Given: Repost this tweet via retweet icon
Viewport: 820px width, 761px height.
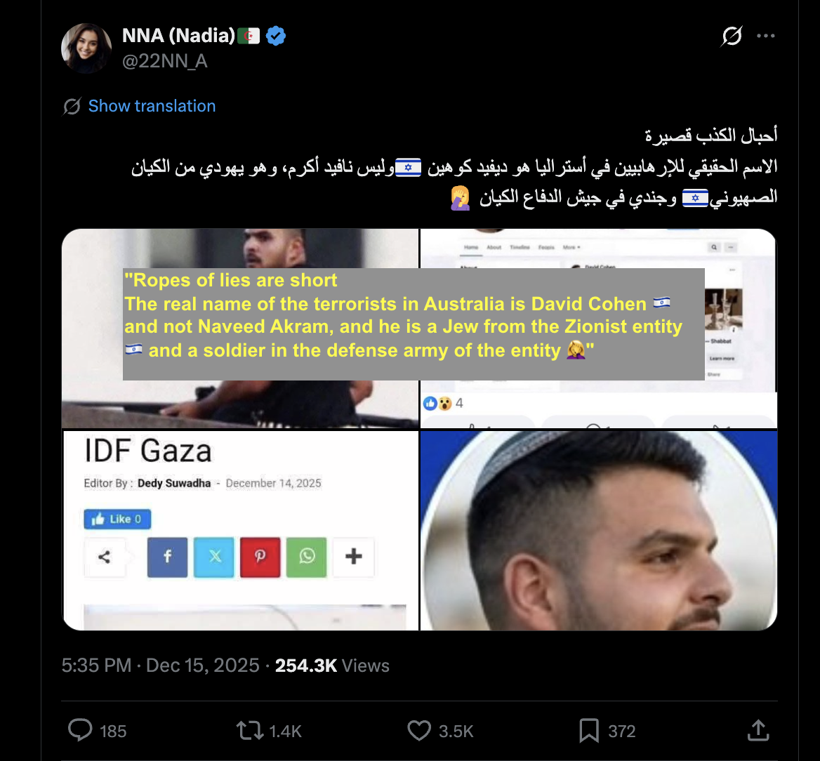Looking at the screenshot, I should (249, 731).
